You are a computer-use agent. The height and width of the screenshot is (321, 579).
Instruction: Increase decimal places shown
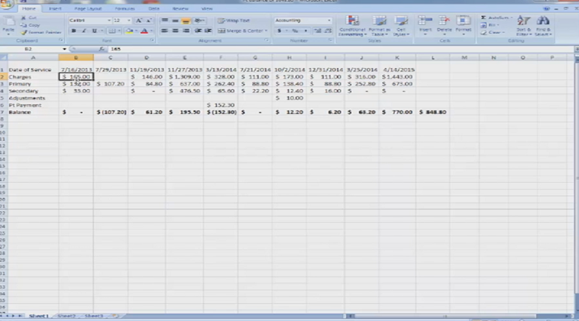317,31
